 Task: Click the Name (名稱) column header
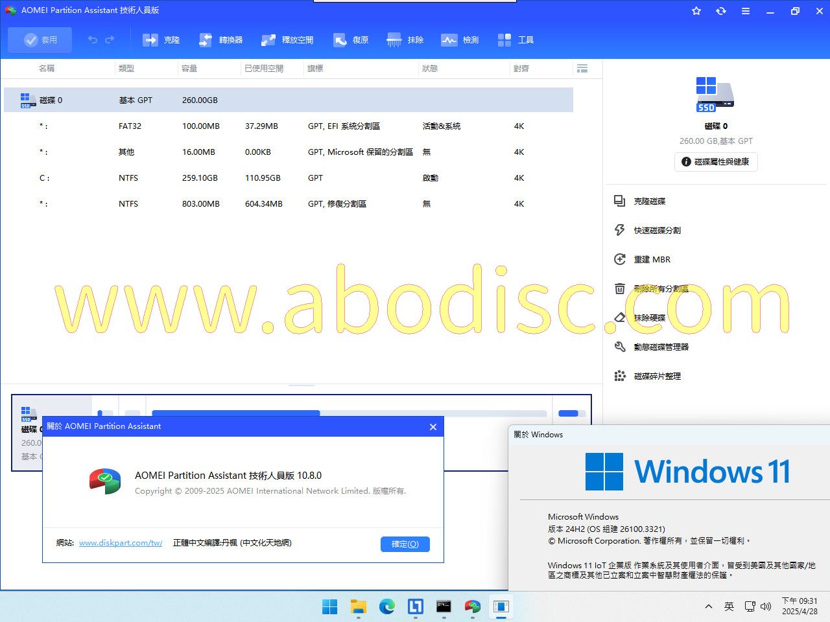tap(47, 68)
